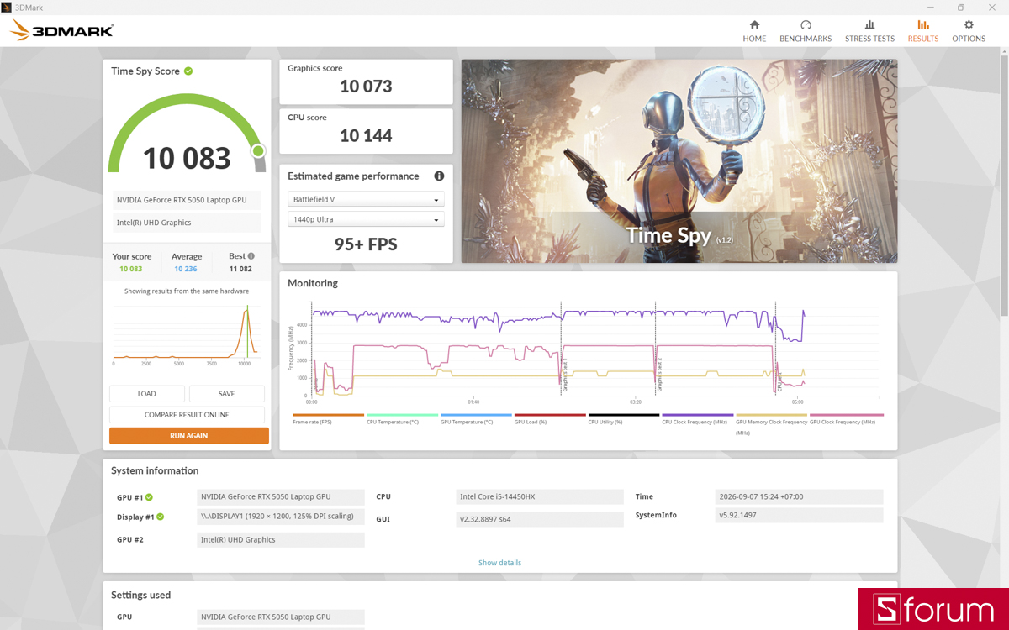Open the 1440p Ultra resolution dropdown
The image size is (1009, 630).
366,219
